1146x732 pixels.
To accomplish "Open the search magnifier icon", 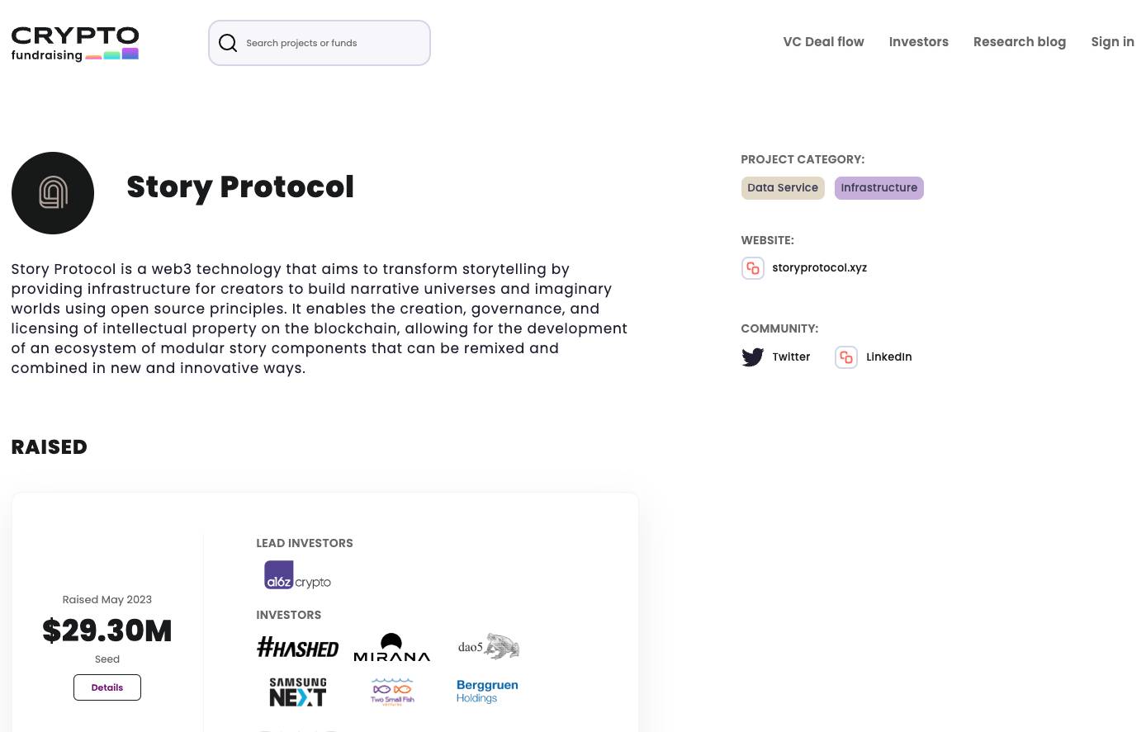I will click(228, 43).
